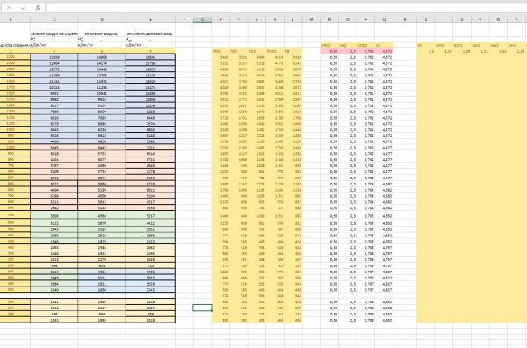Click inside the formula bar input field

[x=286, y=8]
